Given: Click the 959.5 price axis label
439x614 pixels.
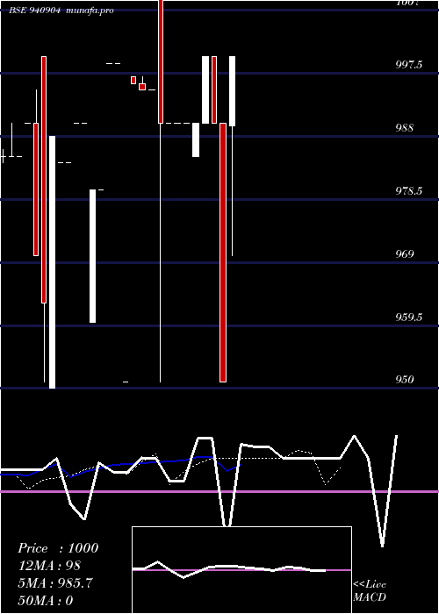Looking at the screenshot, I should pos(409,317).
